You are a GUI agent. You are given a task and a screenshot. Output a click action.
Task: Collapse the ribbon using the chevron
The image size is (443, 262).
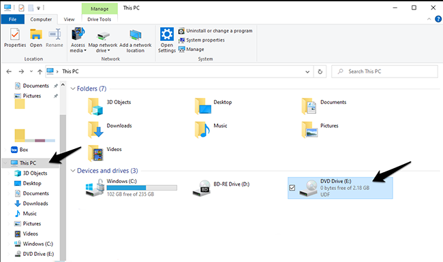click(429, 19)
